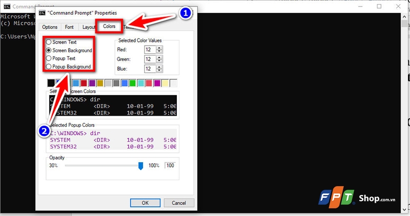
Task: Click the Opacity percentage input box
Action: 171,165
